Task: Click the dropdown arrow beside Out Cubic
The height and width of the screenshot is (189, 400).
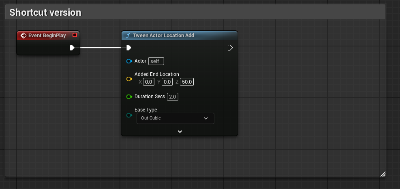Action: coord(206,118)
